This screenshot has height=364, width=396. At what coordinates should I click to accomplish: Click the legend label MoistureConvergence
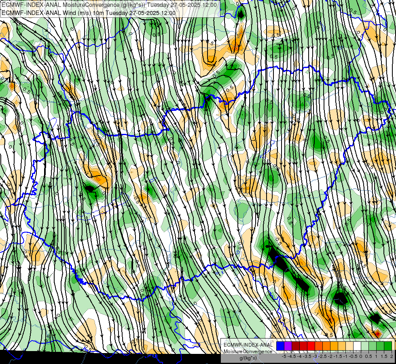(248, 351)
